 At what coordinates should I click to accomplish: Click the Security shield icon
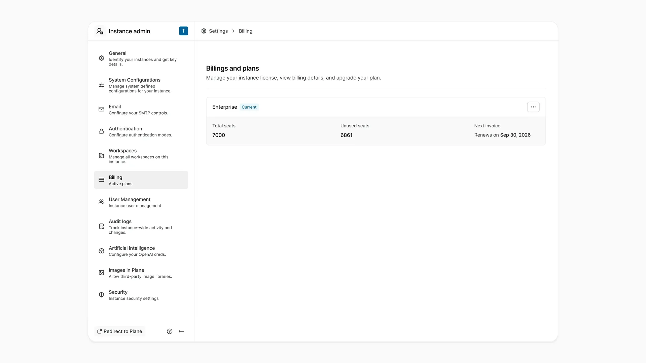[x=101, y=295]
